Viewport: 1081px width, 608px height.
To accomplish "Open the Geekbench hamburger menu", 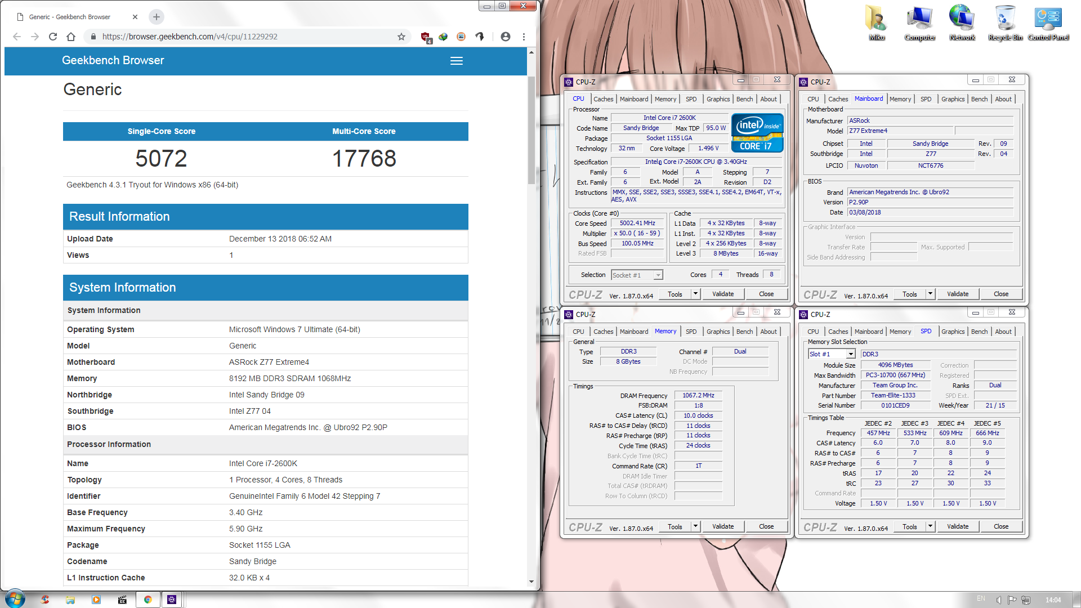I will click(x=456, y=61).
